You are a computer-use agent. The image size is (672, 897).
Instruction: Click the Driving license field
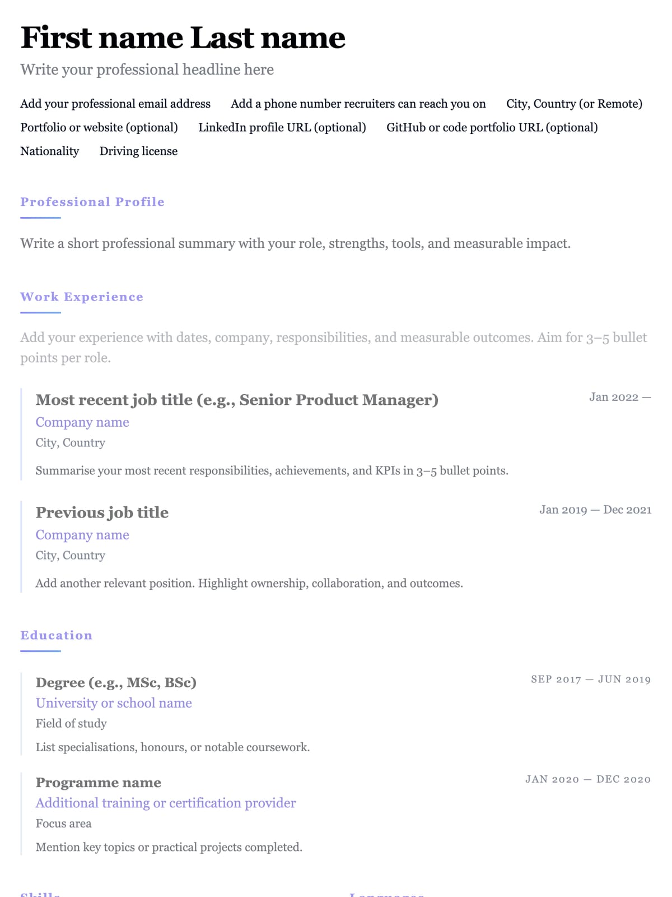[x=138, y=151]
